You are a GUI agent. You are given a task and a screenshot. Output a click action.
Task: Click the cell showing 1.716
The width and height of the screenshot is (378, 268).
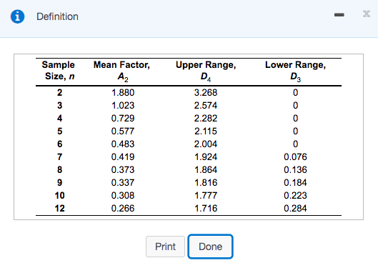pyautogui.click(x=206, y=208)
